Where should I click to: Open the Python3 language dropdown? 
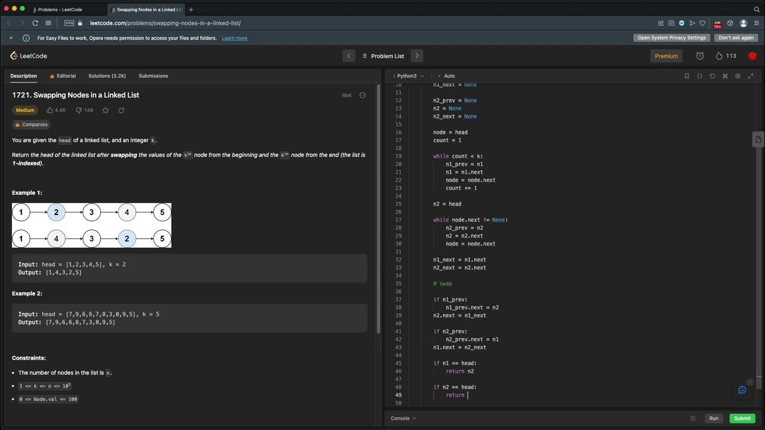(410, 76)
